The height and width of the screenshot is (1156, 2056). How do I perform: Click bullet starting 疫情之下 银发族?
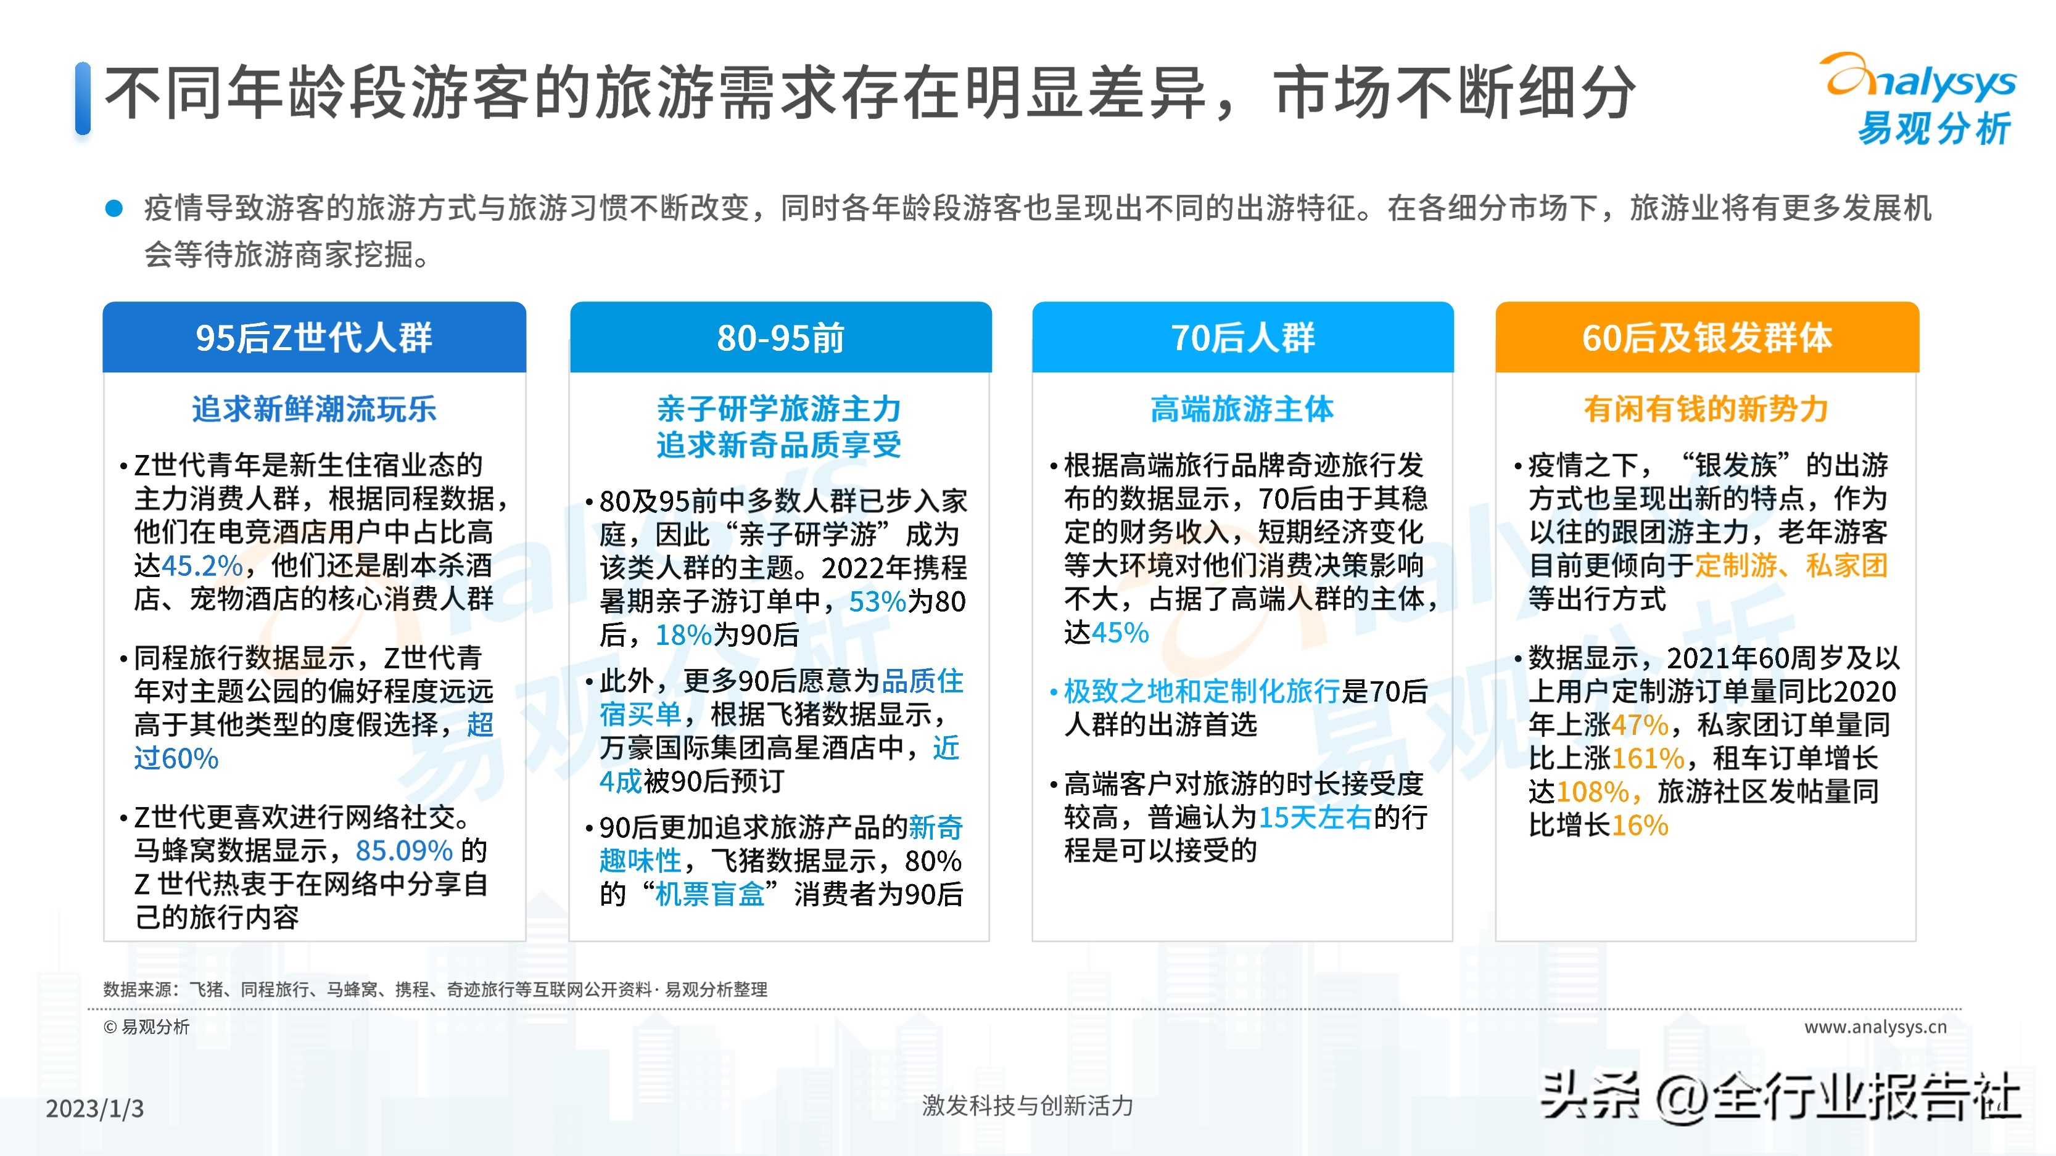pos(1702,532)
